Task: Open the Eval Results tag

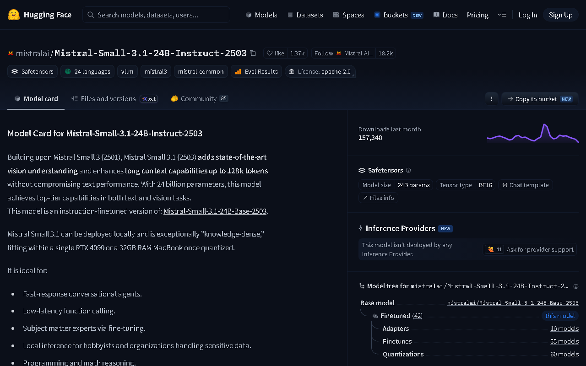Action: coord(256,71)
